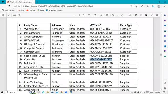The image size is (168, 94).
Task: Open the notification center icon
Action: click(x=164, y=92)
